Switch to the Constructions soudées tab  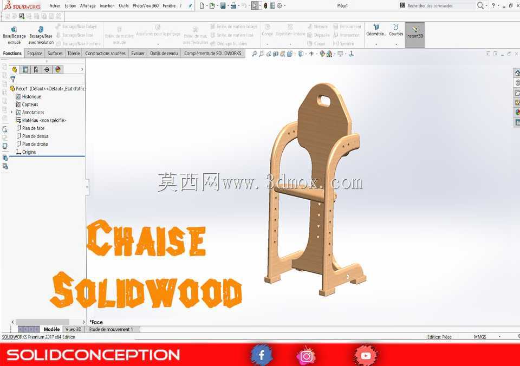pyautogui.click(x=106, y=54)
